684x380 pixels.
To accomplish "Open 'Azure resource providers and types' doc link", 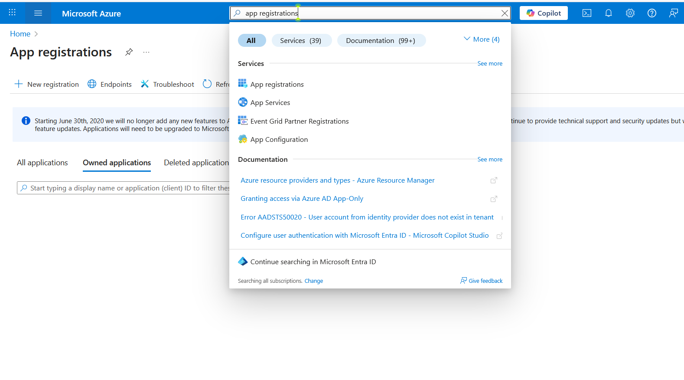I will click(x=338, y=180).
